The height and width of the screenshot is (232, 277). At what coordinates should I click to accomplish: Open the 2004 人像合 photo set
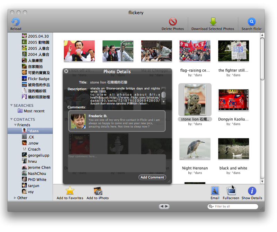click(30, 55)
